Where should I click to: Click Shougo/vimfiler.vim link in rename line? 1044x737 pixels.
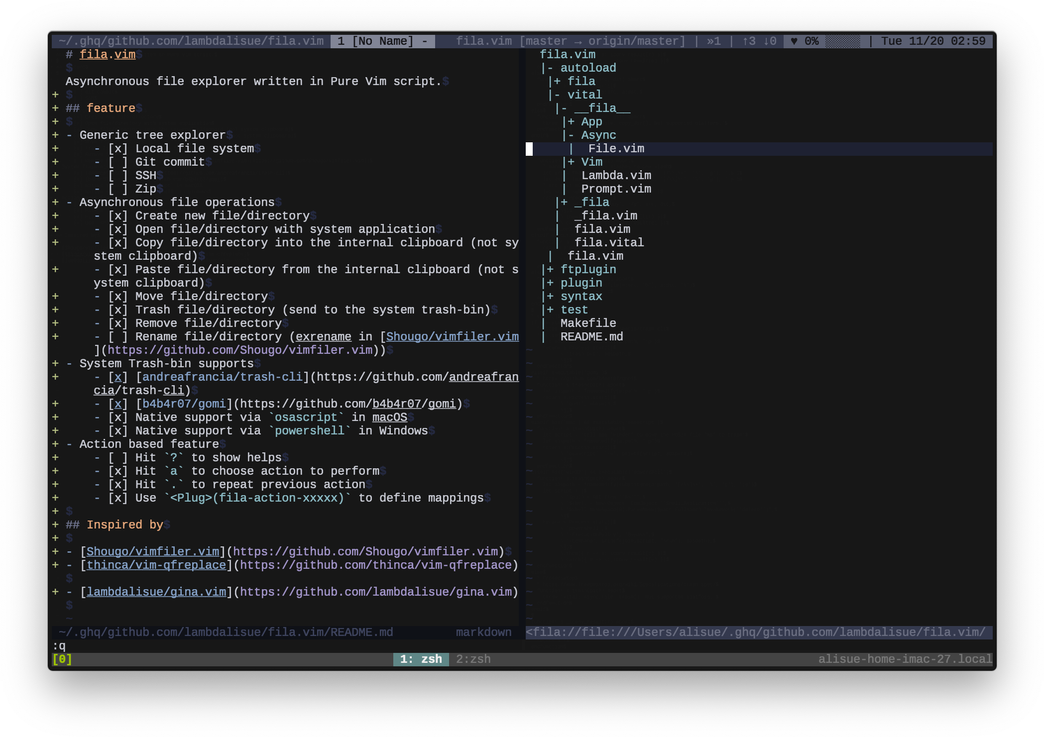coord(452,336)
